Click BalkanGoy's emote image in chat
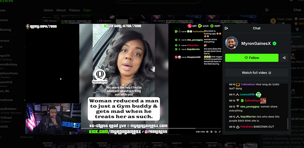The image size is (304, 148). point(263,100)
